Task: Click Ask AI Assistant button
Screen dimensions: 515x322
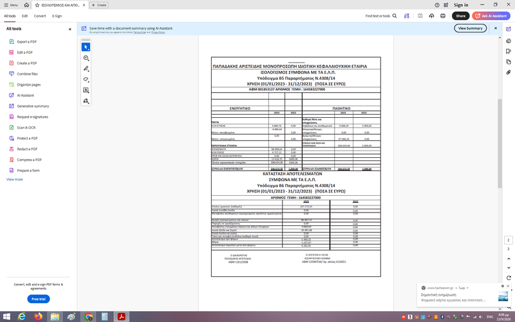Action: 491,15
